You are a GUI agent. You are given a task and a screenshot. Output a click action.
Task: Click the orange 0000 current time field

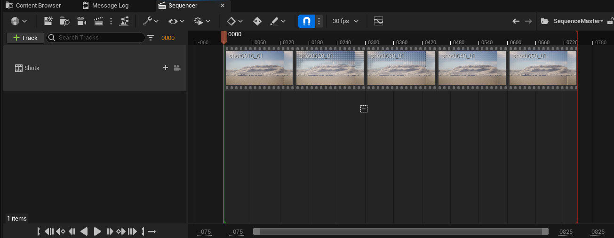168,38
